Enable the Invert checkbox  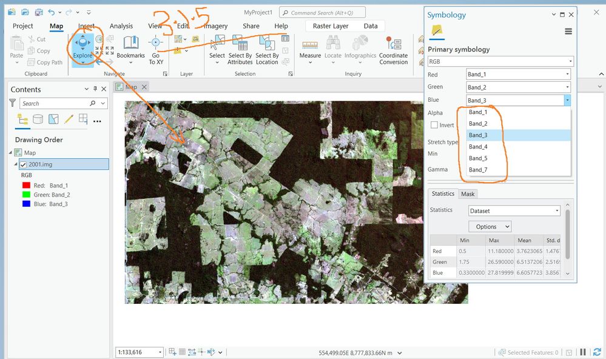[x=434, y=125]
